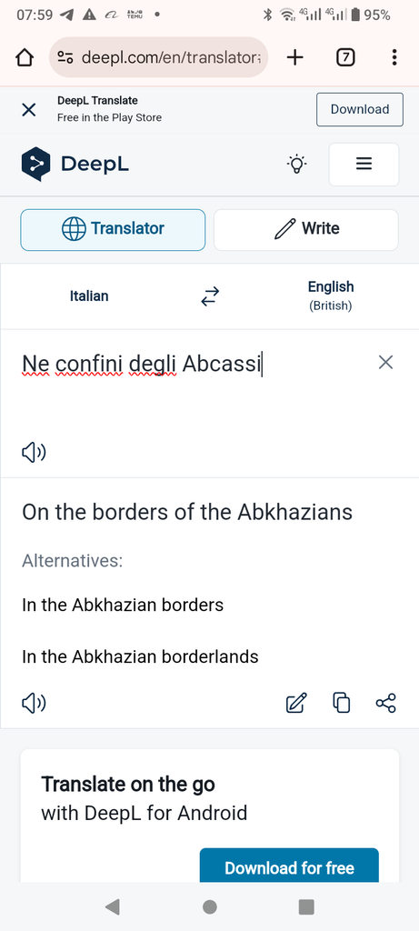The height and width of the screenshot is (931, 419).
Task: Edit the translation with pencil icon
Action: coord(296,703)
